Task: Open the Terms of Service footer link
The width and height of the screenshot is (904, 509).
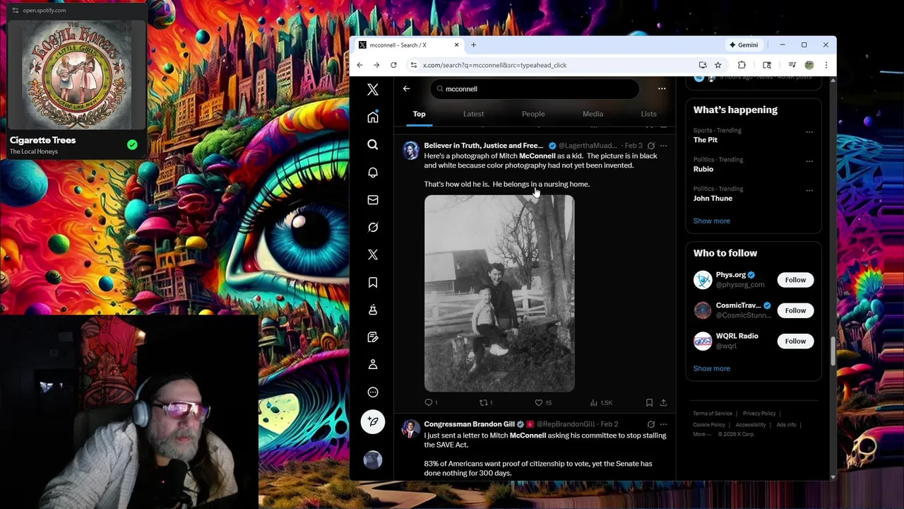Action: pos(712,414)
